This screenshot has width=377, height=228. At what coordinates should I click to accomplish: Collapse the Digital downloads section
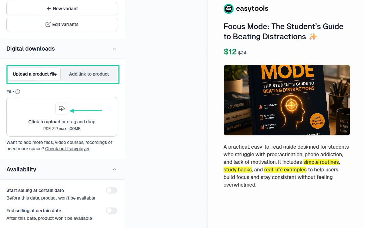pyautogui.click(x=114, y=49)
